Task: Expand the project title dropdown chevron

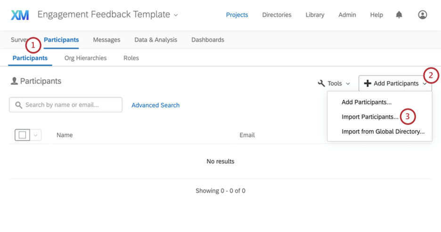Action: coord(176,16)
